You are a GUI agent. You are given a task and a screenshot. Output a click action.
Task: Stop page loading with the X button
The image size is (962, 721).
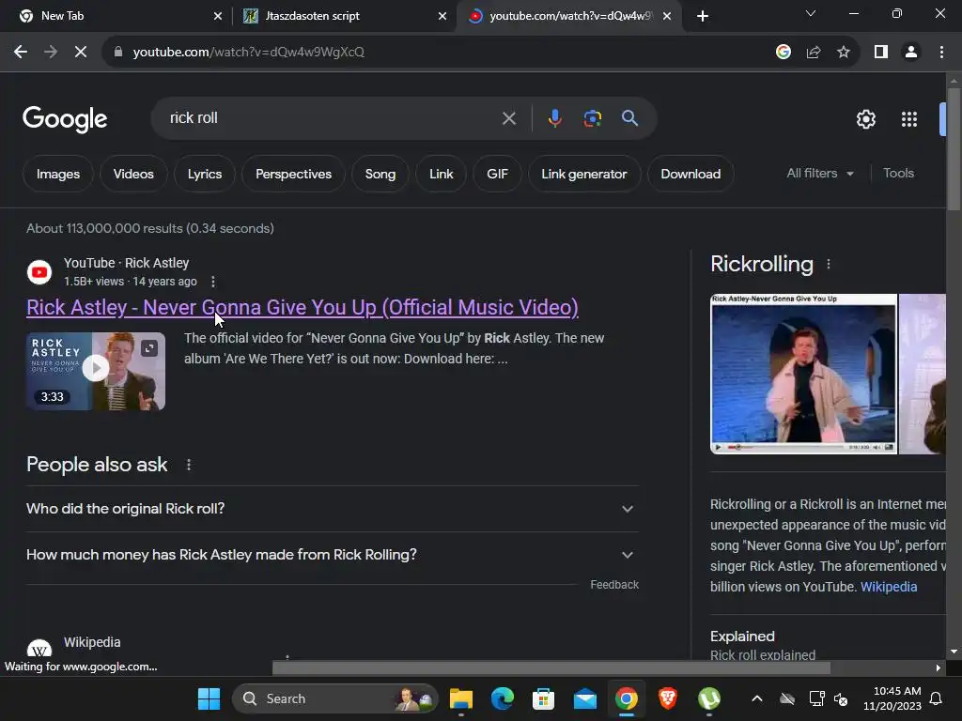(81, 53)
